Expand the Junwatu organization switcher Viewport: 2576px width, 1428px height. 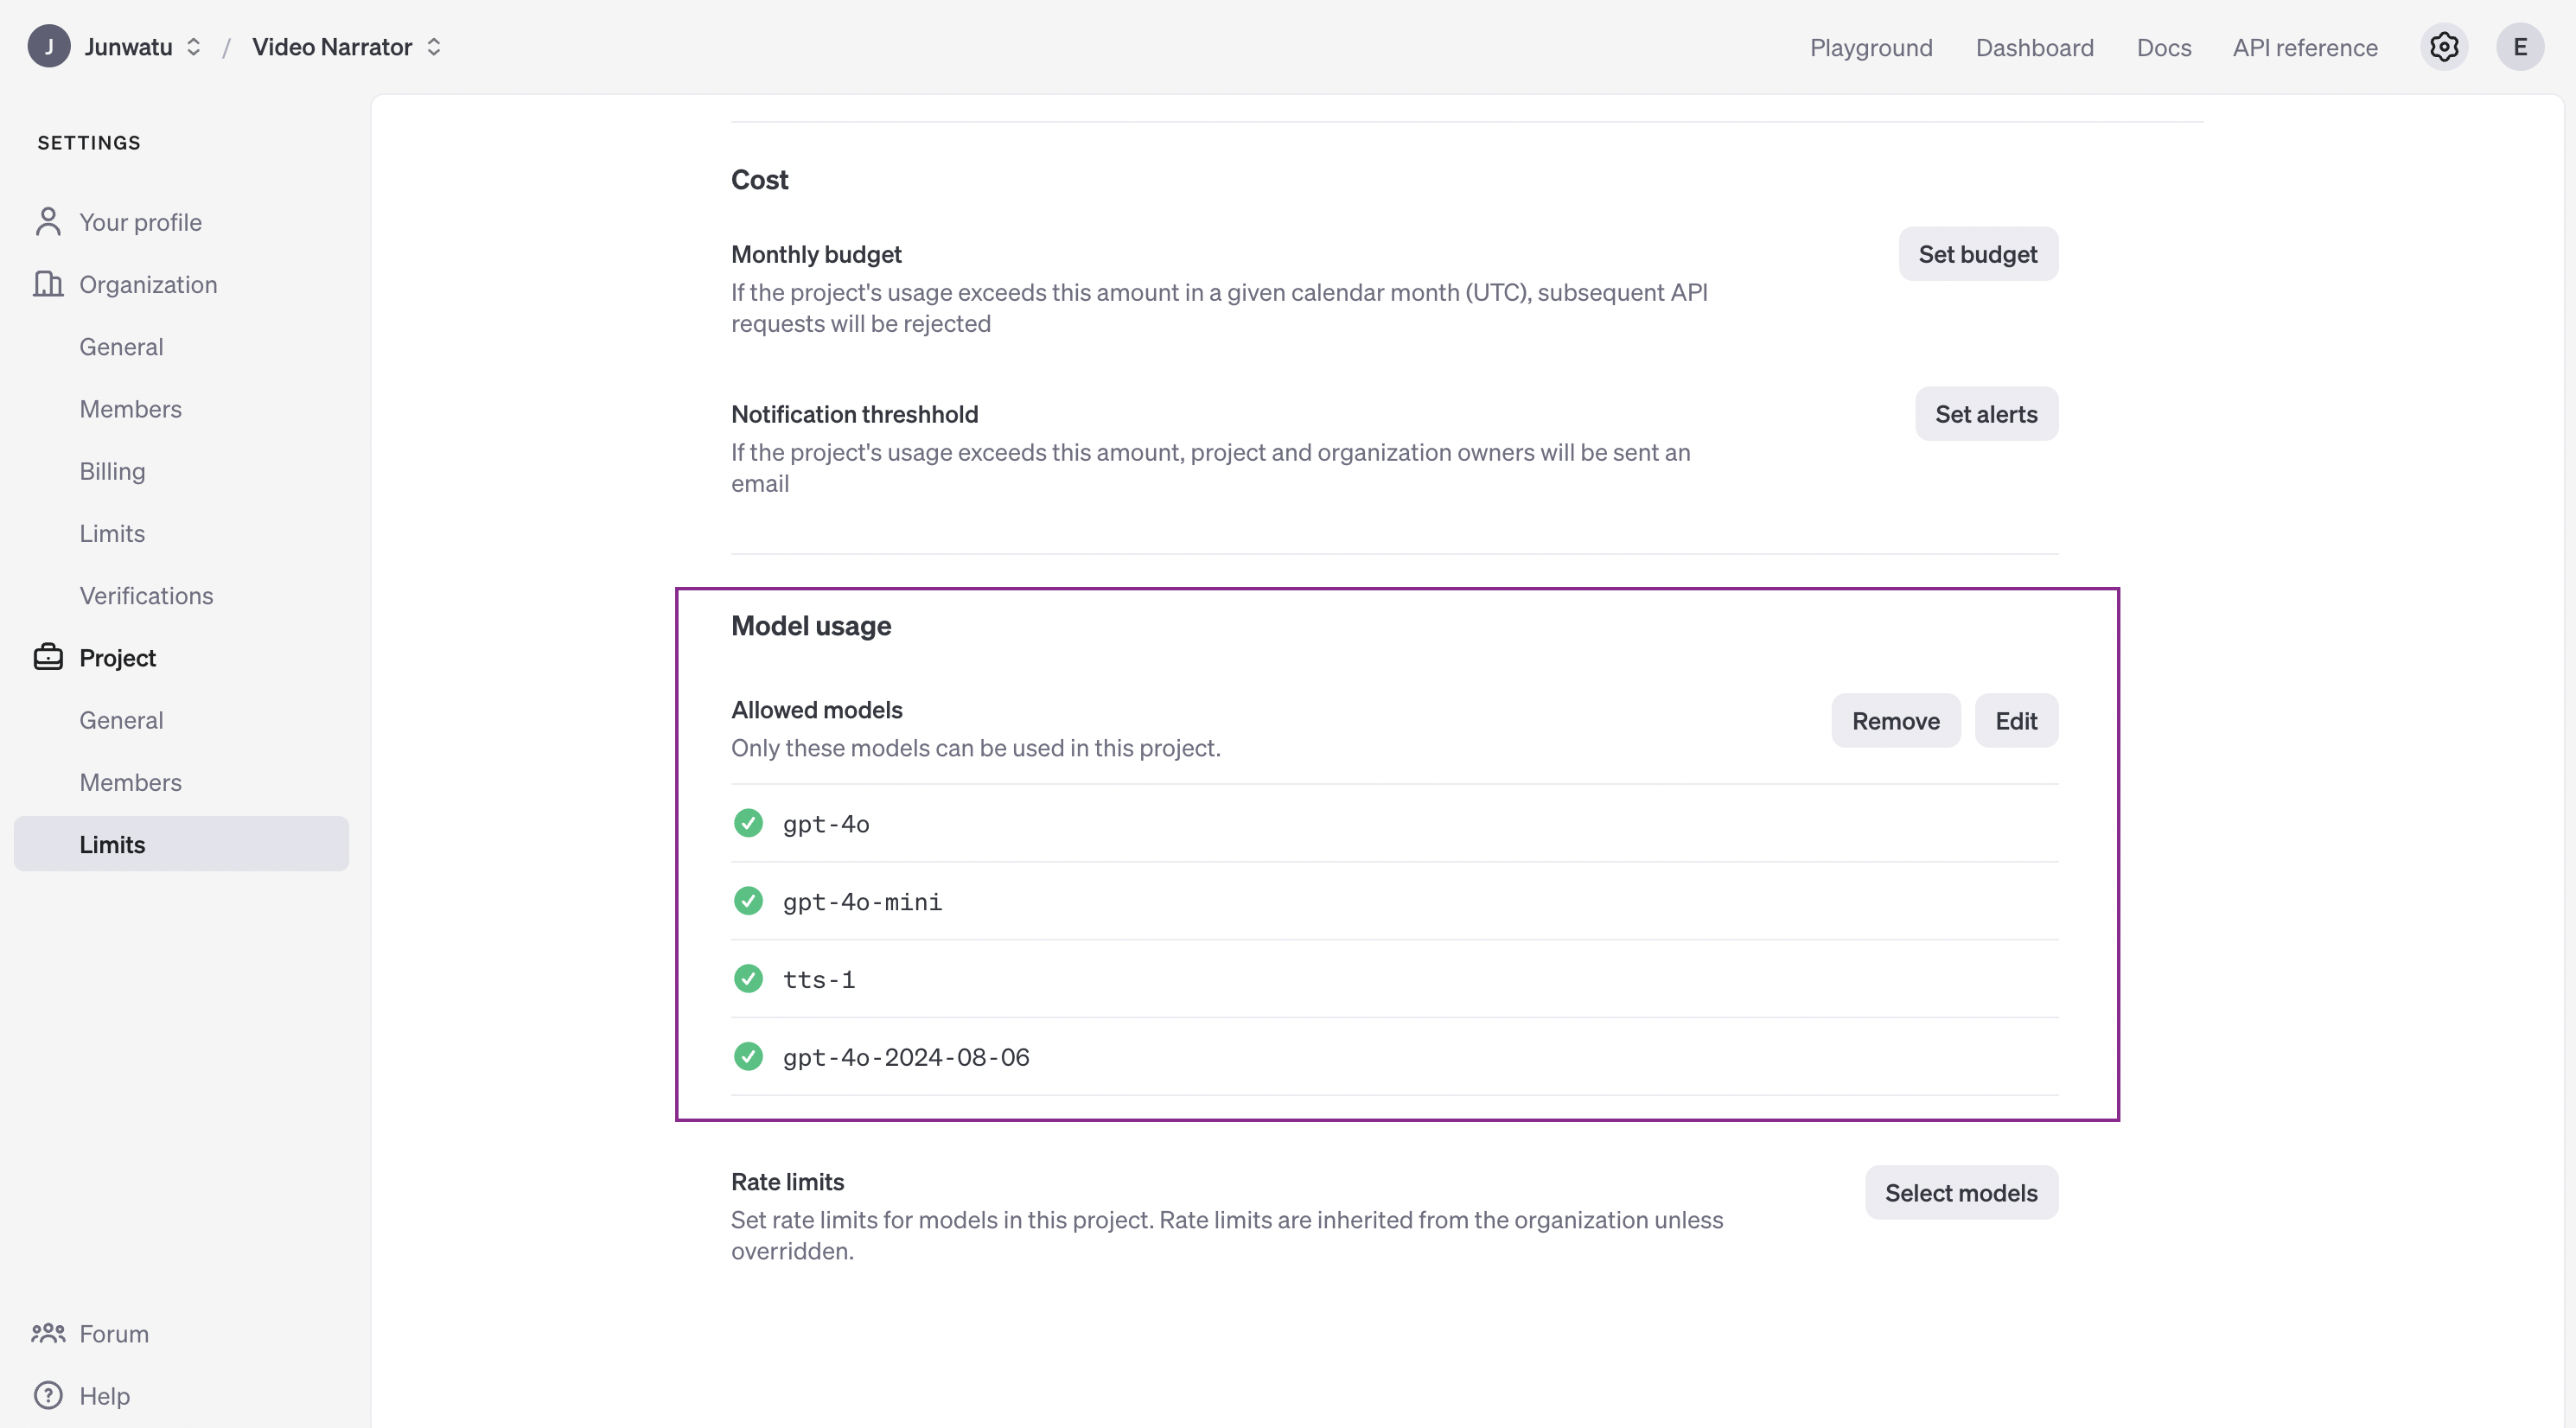194,47
